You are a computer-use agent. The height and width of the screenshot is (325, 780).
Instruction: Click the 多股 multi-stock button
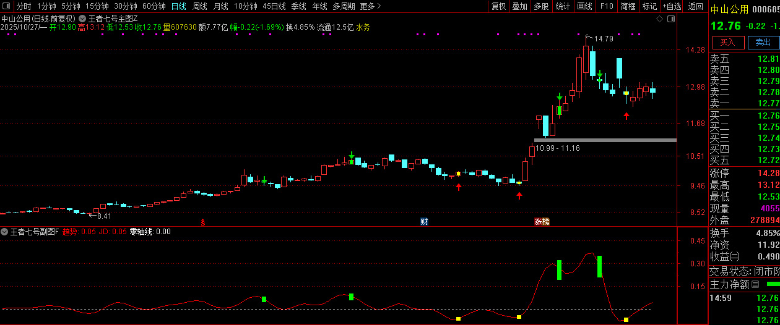pos(541,6)
